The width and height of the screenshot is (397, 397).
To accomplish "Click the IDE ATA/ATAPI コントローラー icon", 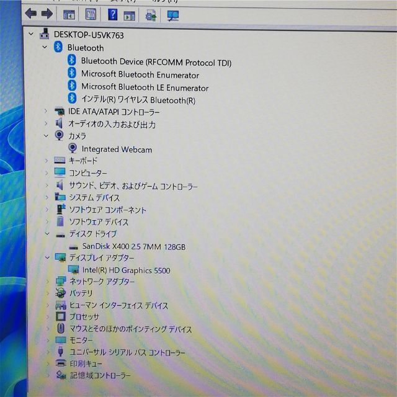I will click(x=60, y=111).
